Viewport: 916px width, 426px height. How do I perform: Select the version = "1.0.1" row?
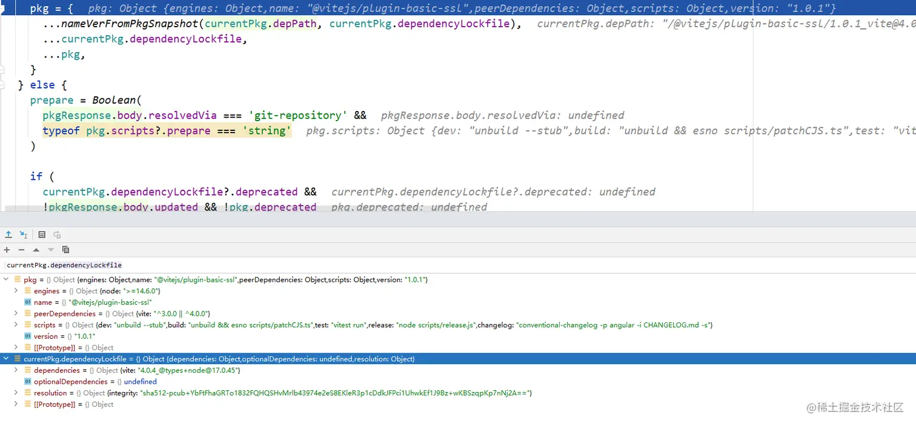tap(458, 336)
